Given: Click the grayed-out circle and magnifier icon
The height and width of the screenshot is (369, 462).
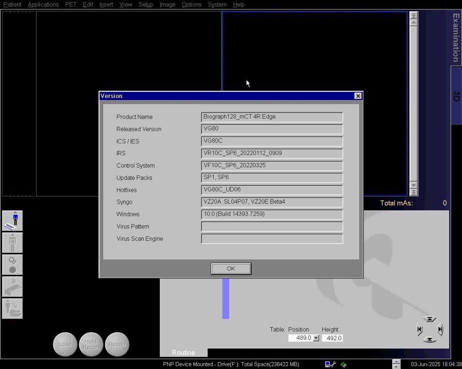Looking at the screenshot, I should pyautogui.click(x=13, y=265).
